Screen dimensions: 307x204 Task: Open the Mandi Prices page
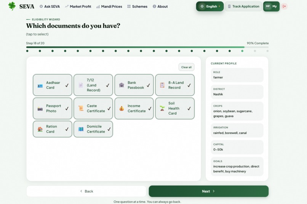point(109,6)
